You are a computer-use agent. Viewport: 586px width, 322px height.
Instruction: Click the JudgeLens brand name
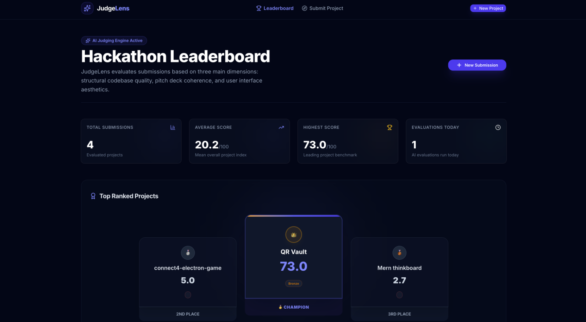[113, 8]
